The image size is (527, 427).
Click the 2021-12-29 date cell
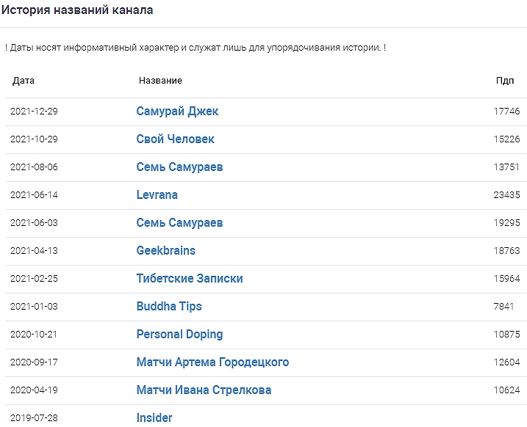(x=34, y=112)
